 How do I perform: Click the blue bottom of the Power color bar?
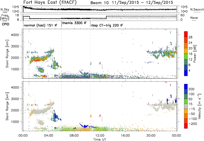[186, 73]
